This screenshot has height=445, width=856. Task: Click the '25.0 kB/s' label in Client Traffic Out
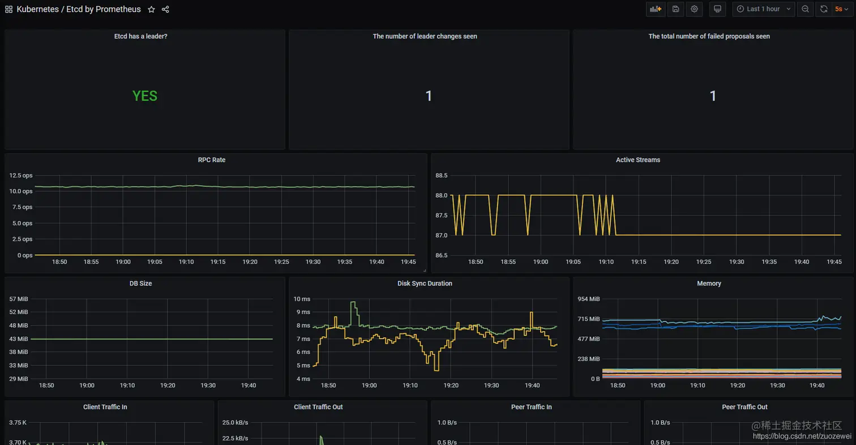pyautogui.click(x=235, y=423)
